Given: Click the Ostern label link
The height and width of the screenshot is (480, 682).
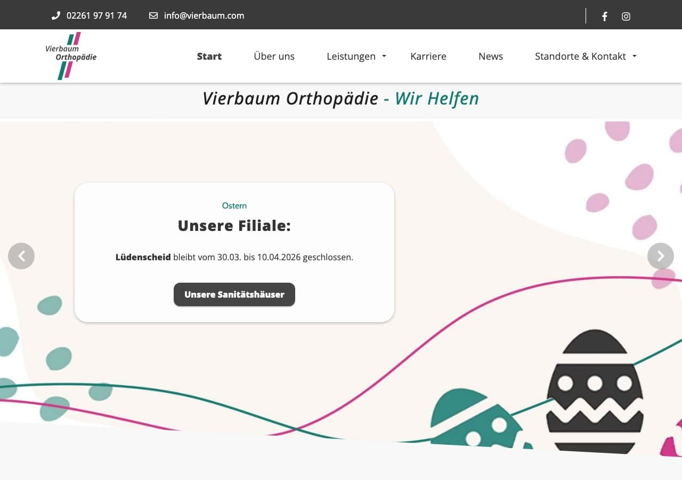Looking at the screenshot, I should (234, 205).
